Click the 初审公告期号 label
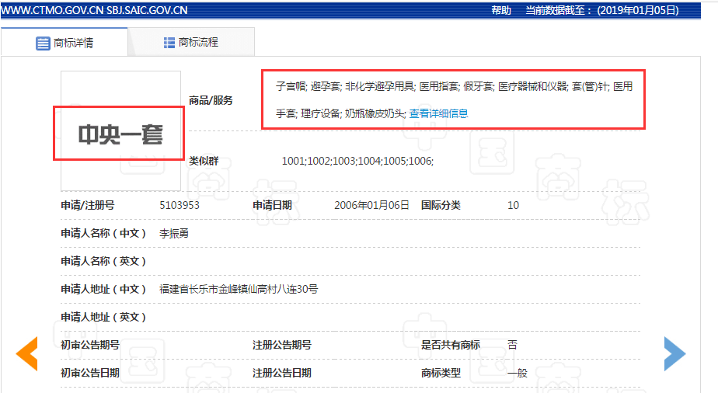 90,345
